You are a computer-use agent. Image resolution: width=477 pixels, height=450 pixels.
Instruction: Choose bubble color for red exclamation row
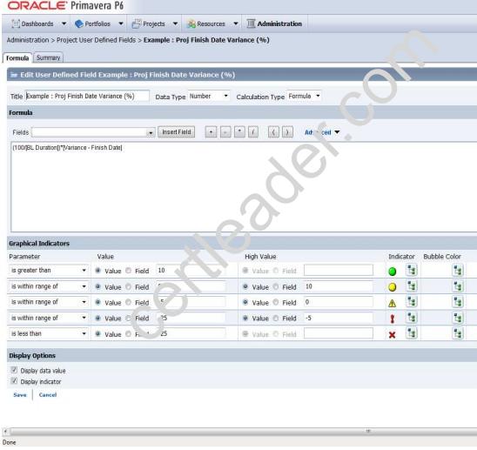tap(458, 318)
